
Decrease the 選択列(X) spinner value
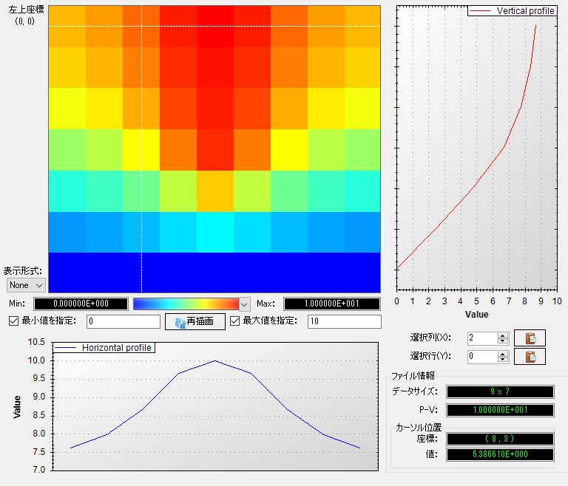pos(502,341)
